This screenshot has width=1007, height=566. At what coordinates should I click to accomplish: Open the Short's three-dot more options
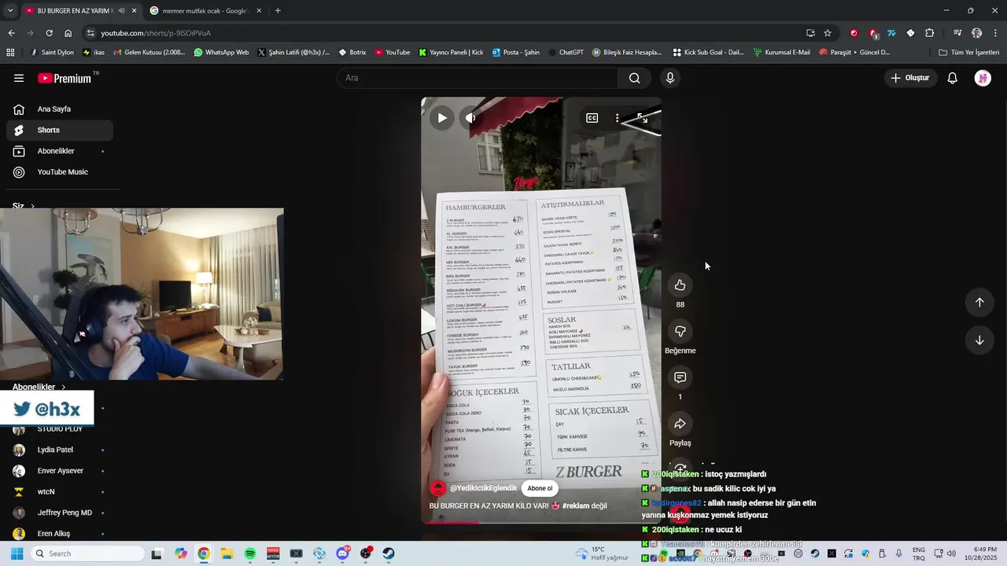pos(618,118)
